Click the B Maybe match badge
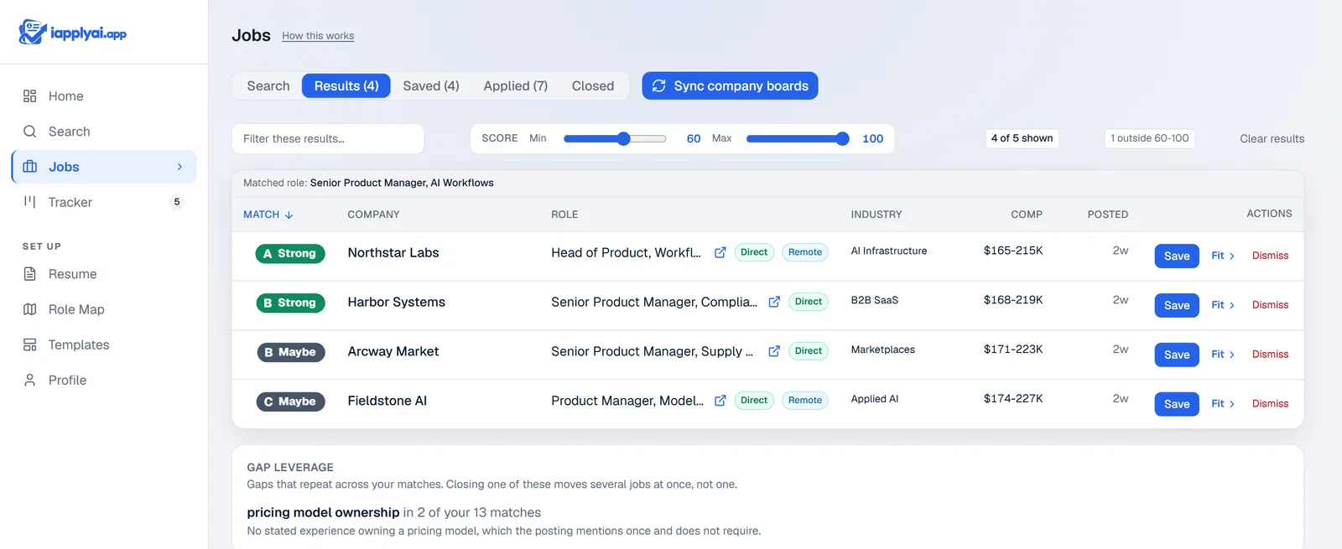 pos(290,352)
